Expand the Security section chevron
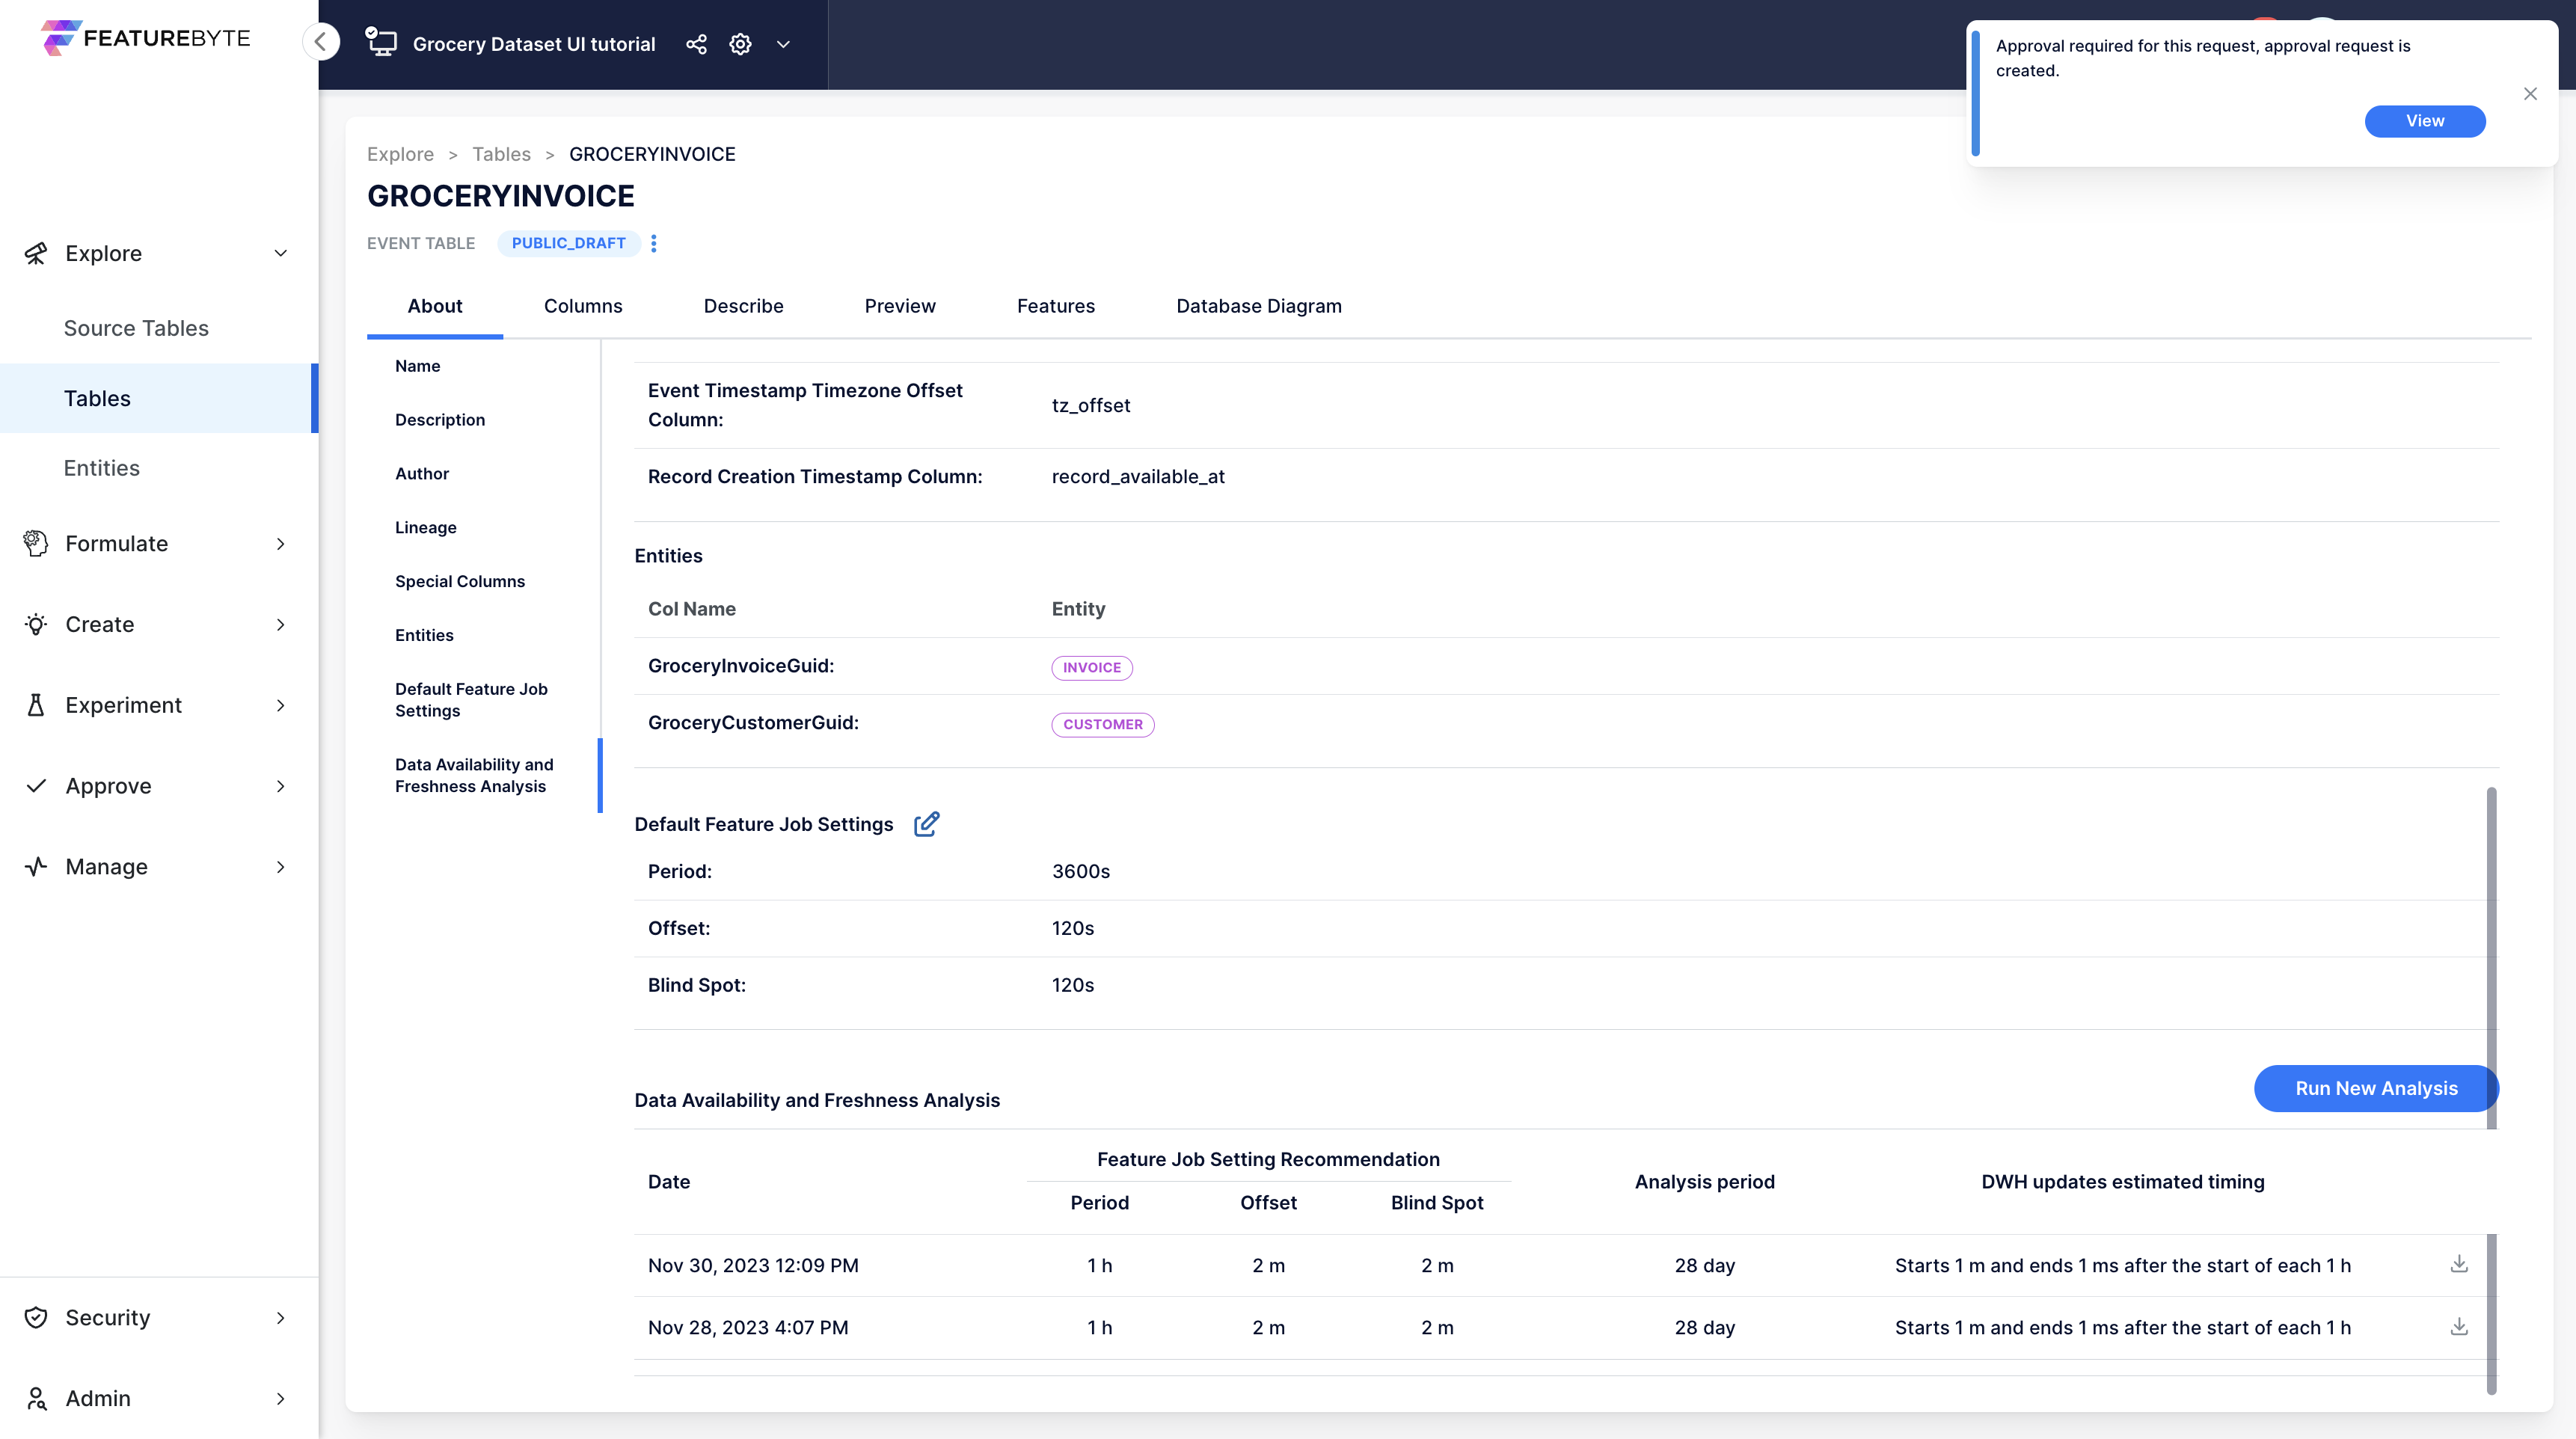The height and width of the screenshot is (1439, 2576). [281, 1318]
